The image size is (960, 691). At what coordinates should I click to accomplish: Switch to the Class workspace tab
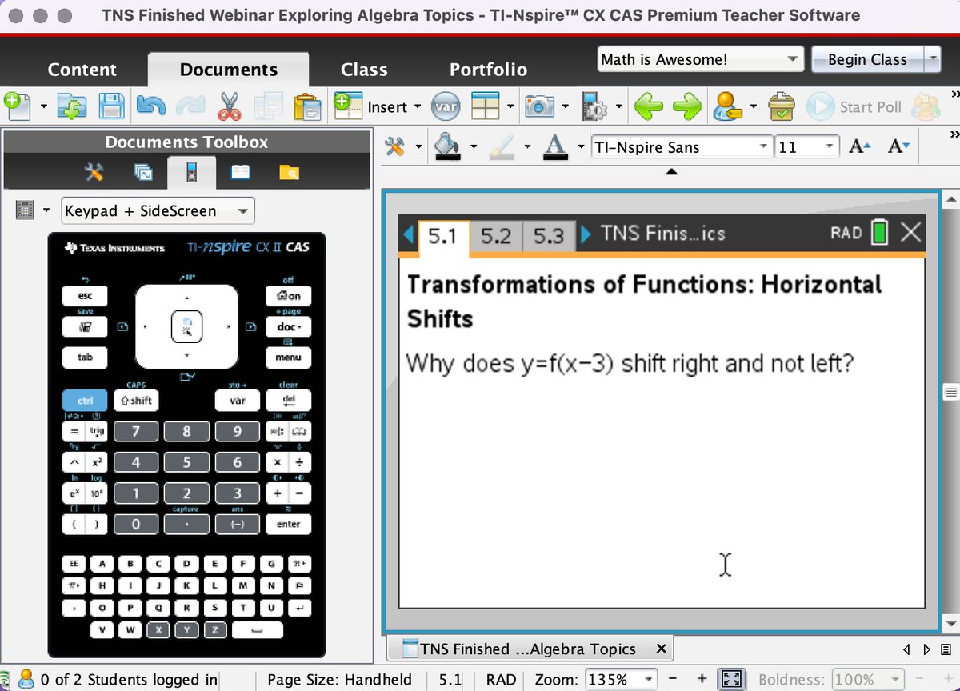364,70
